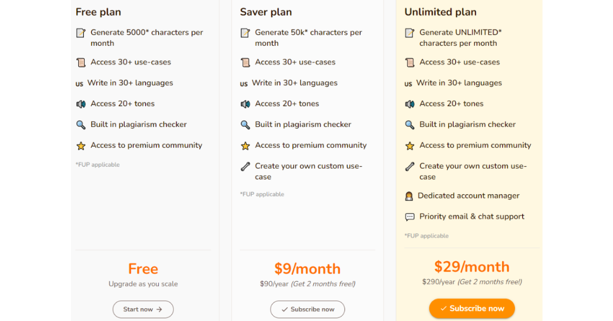
Task: Click "Dedicated account manager" feature text
Action: [468, 196]
